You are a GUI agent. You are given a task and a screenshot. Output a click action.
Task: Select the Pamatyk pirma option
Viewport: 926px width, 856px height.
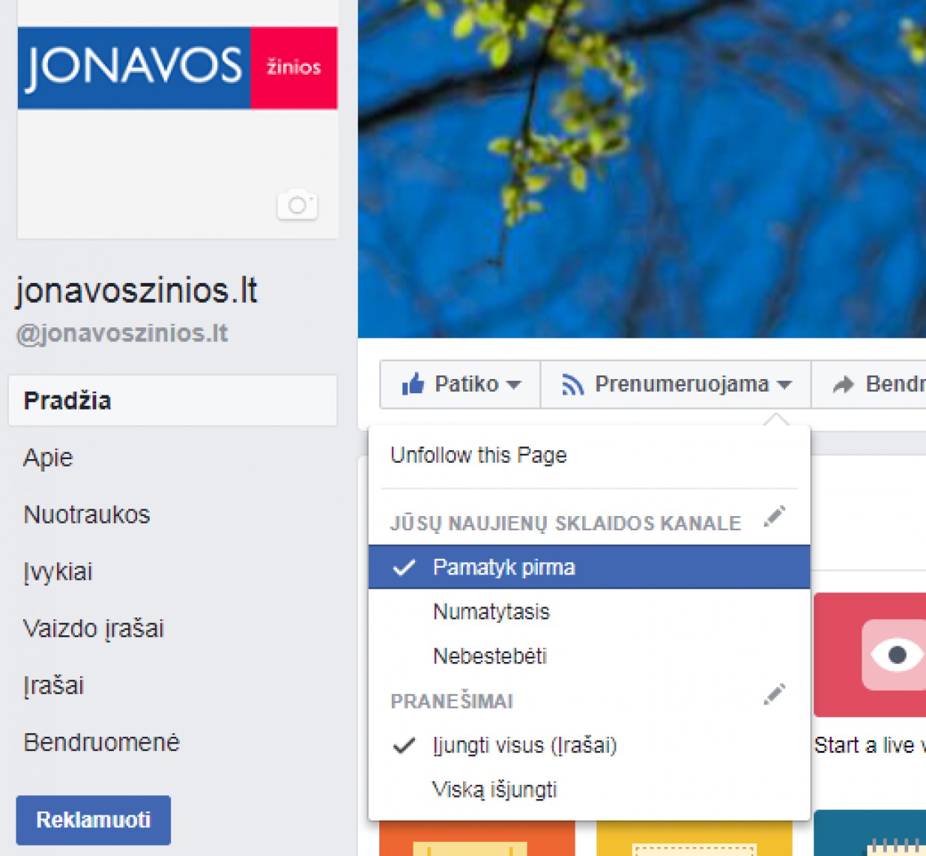pos(589,567)
